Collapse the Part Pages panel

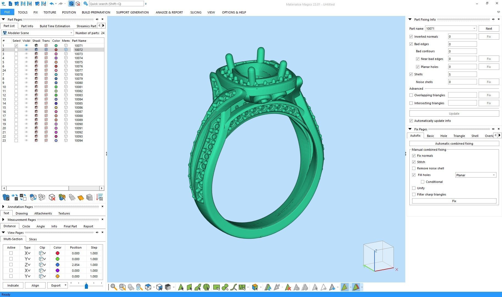pyautogui.click(x=3, y=20)
